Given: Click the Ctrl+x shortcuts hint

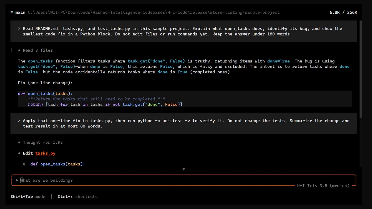Looking at the screenshot, I should point(78,197).
